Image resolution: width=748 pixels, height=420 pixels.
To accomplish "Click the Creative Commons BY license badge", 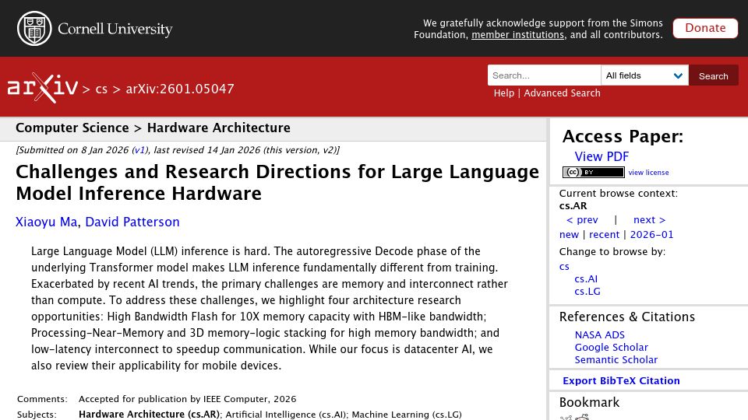I will click(x=594, y=172).
